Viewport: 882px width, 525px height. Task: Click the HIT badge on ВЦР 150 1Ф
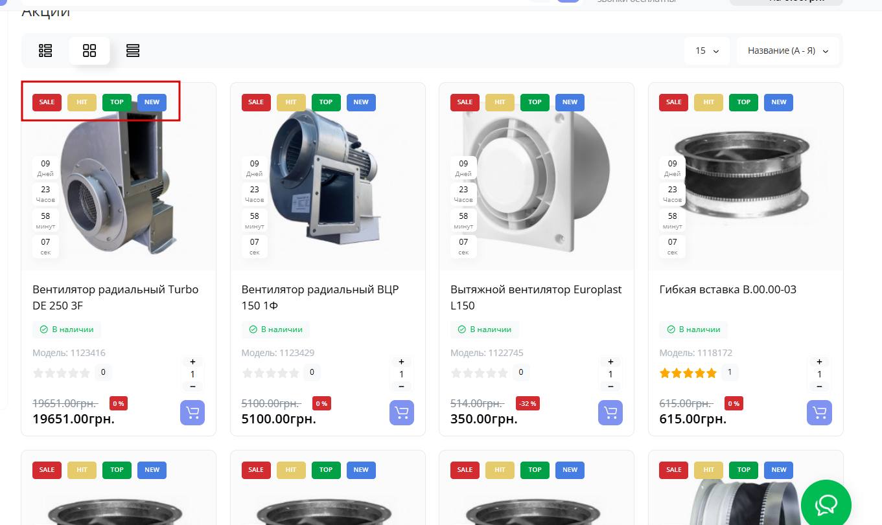tap(291, 102)
